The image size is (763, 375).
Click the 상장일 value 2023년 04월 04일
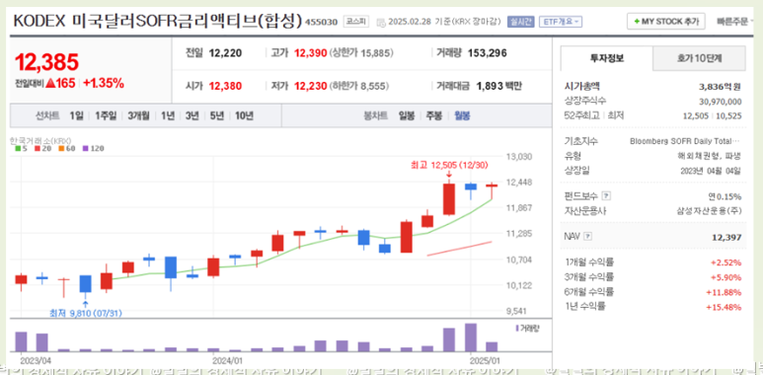(x=711, y=171)
